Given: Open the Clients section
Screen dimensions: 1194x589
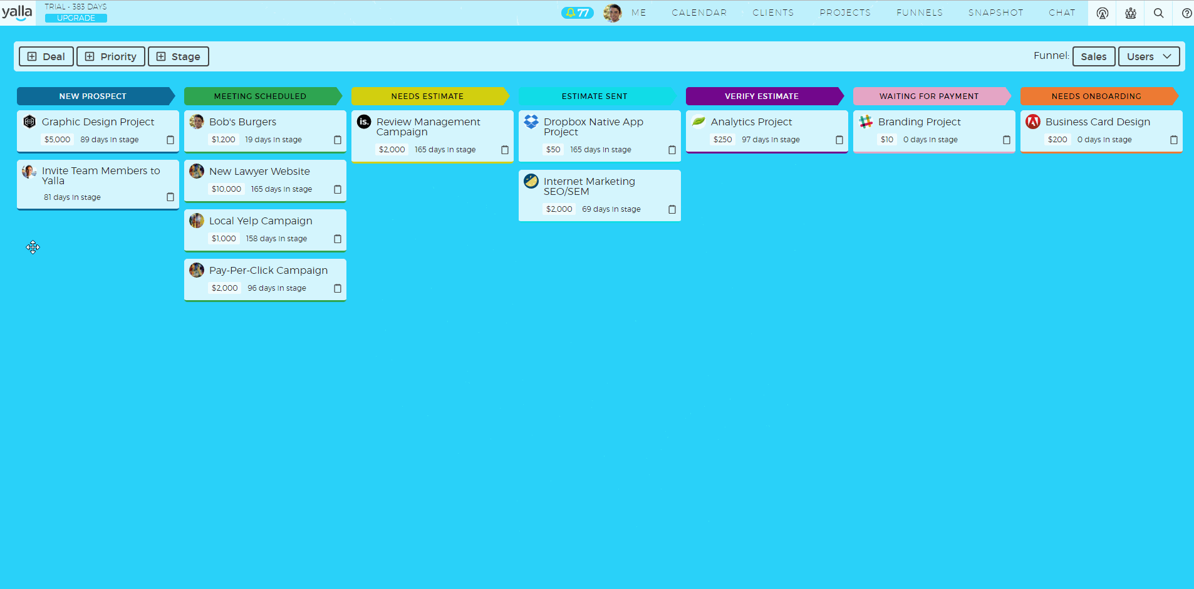Looking at the screenshot, I should click(773, 13).
